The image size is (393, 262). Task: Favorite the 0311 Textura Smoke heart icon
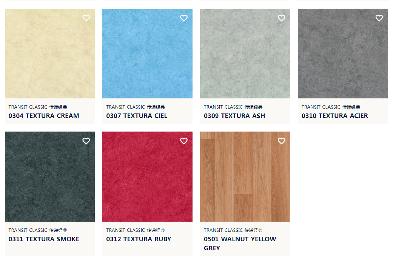(86, 141)
